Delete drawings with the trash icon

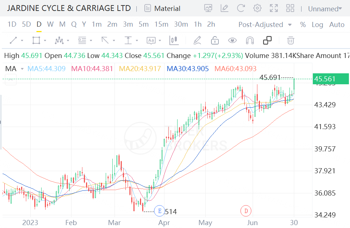[x=291, y=40]
